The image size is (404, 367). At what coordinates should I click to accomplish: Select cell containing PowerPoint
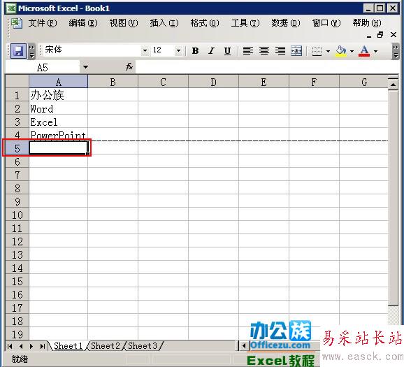coord(59,134)
